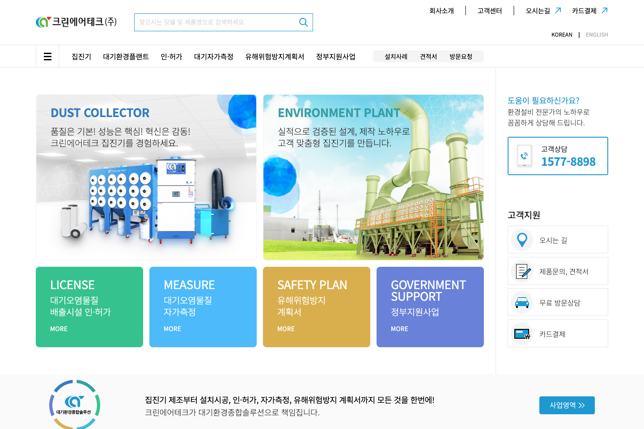The width and height of the screenshot is (644, 429).
Task: Open 대기자가측정 menu item
Action: tap(214, 57)
